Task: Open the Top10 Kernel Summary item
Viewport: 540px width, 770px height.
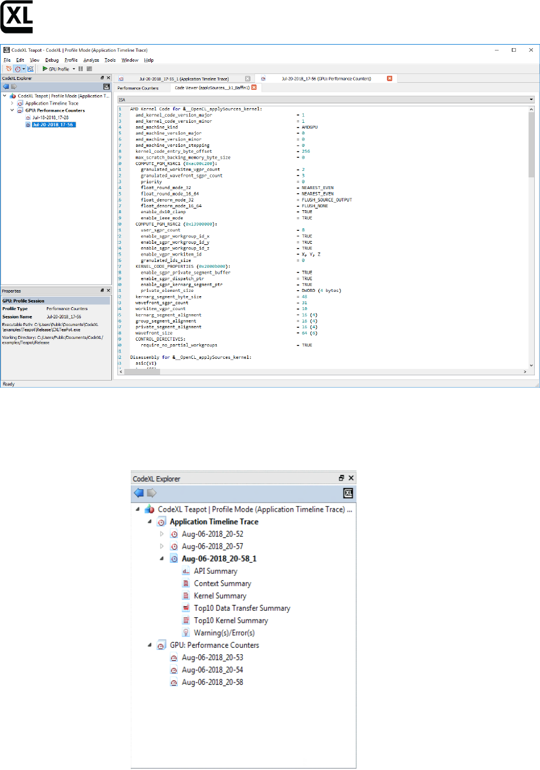Action: [x=231, y=620]
